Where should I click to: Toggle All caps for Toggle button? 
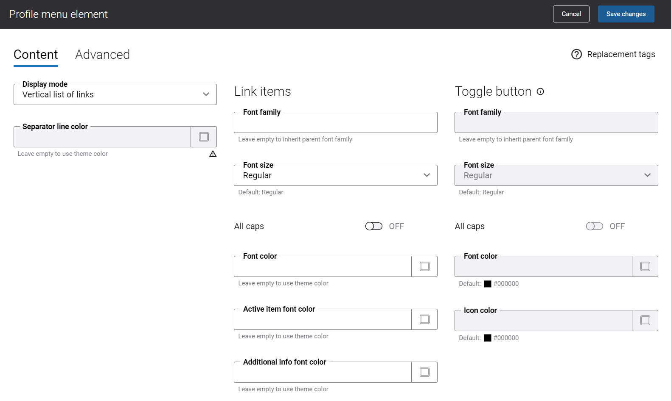[x=595, y=226]
